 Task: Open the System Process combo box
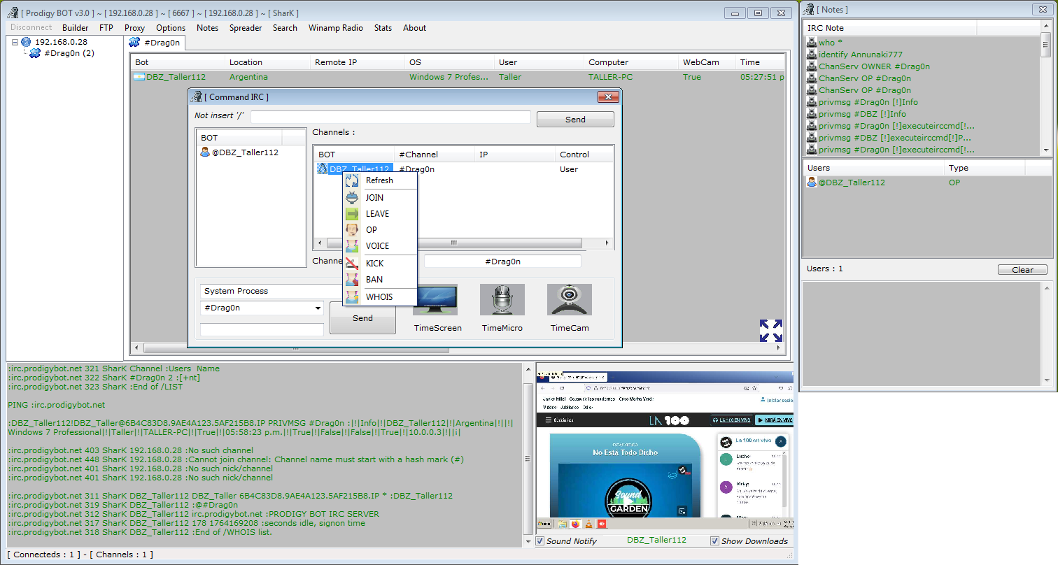tap(270, 291)
